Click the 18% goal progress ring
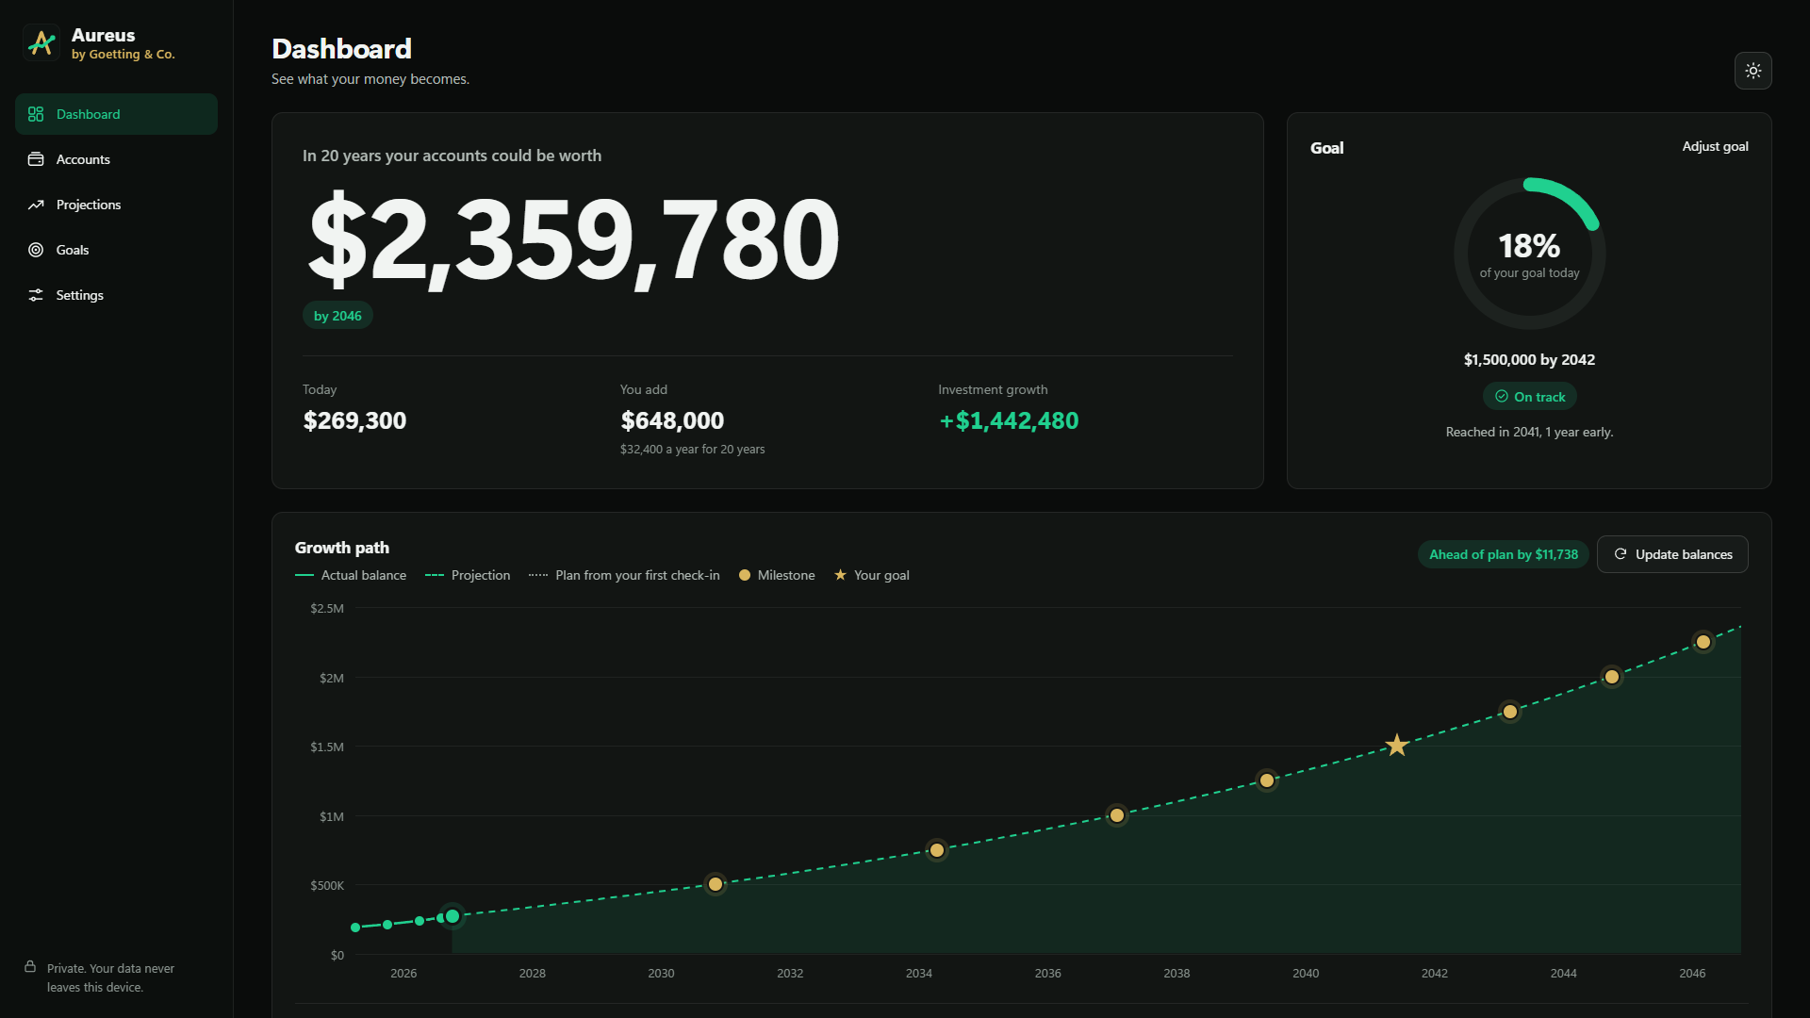 click(1529, 254)
